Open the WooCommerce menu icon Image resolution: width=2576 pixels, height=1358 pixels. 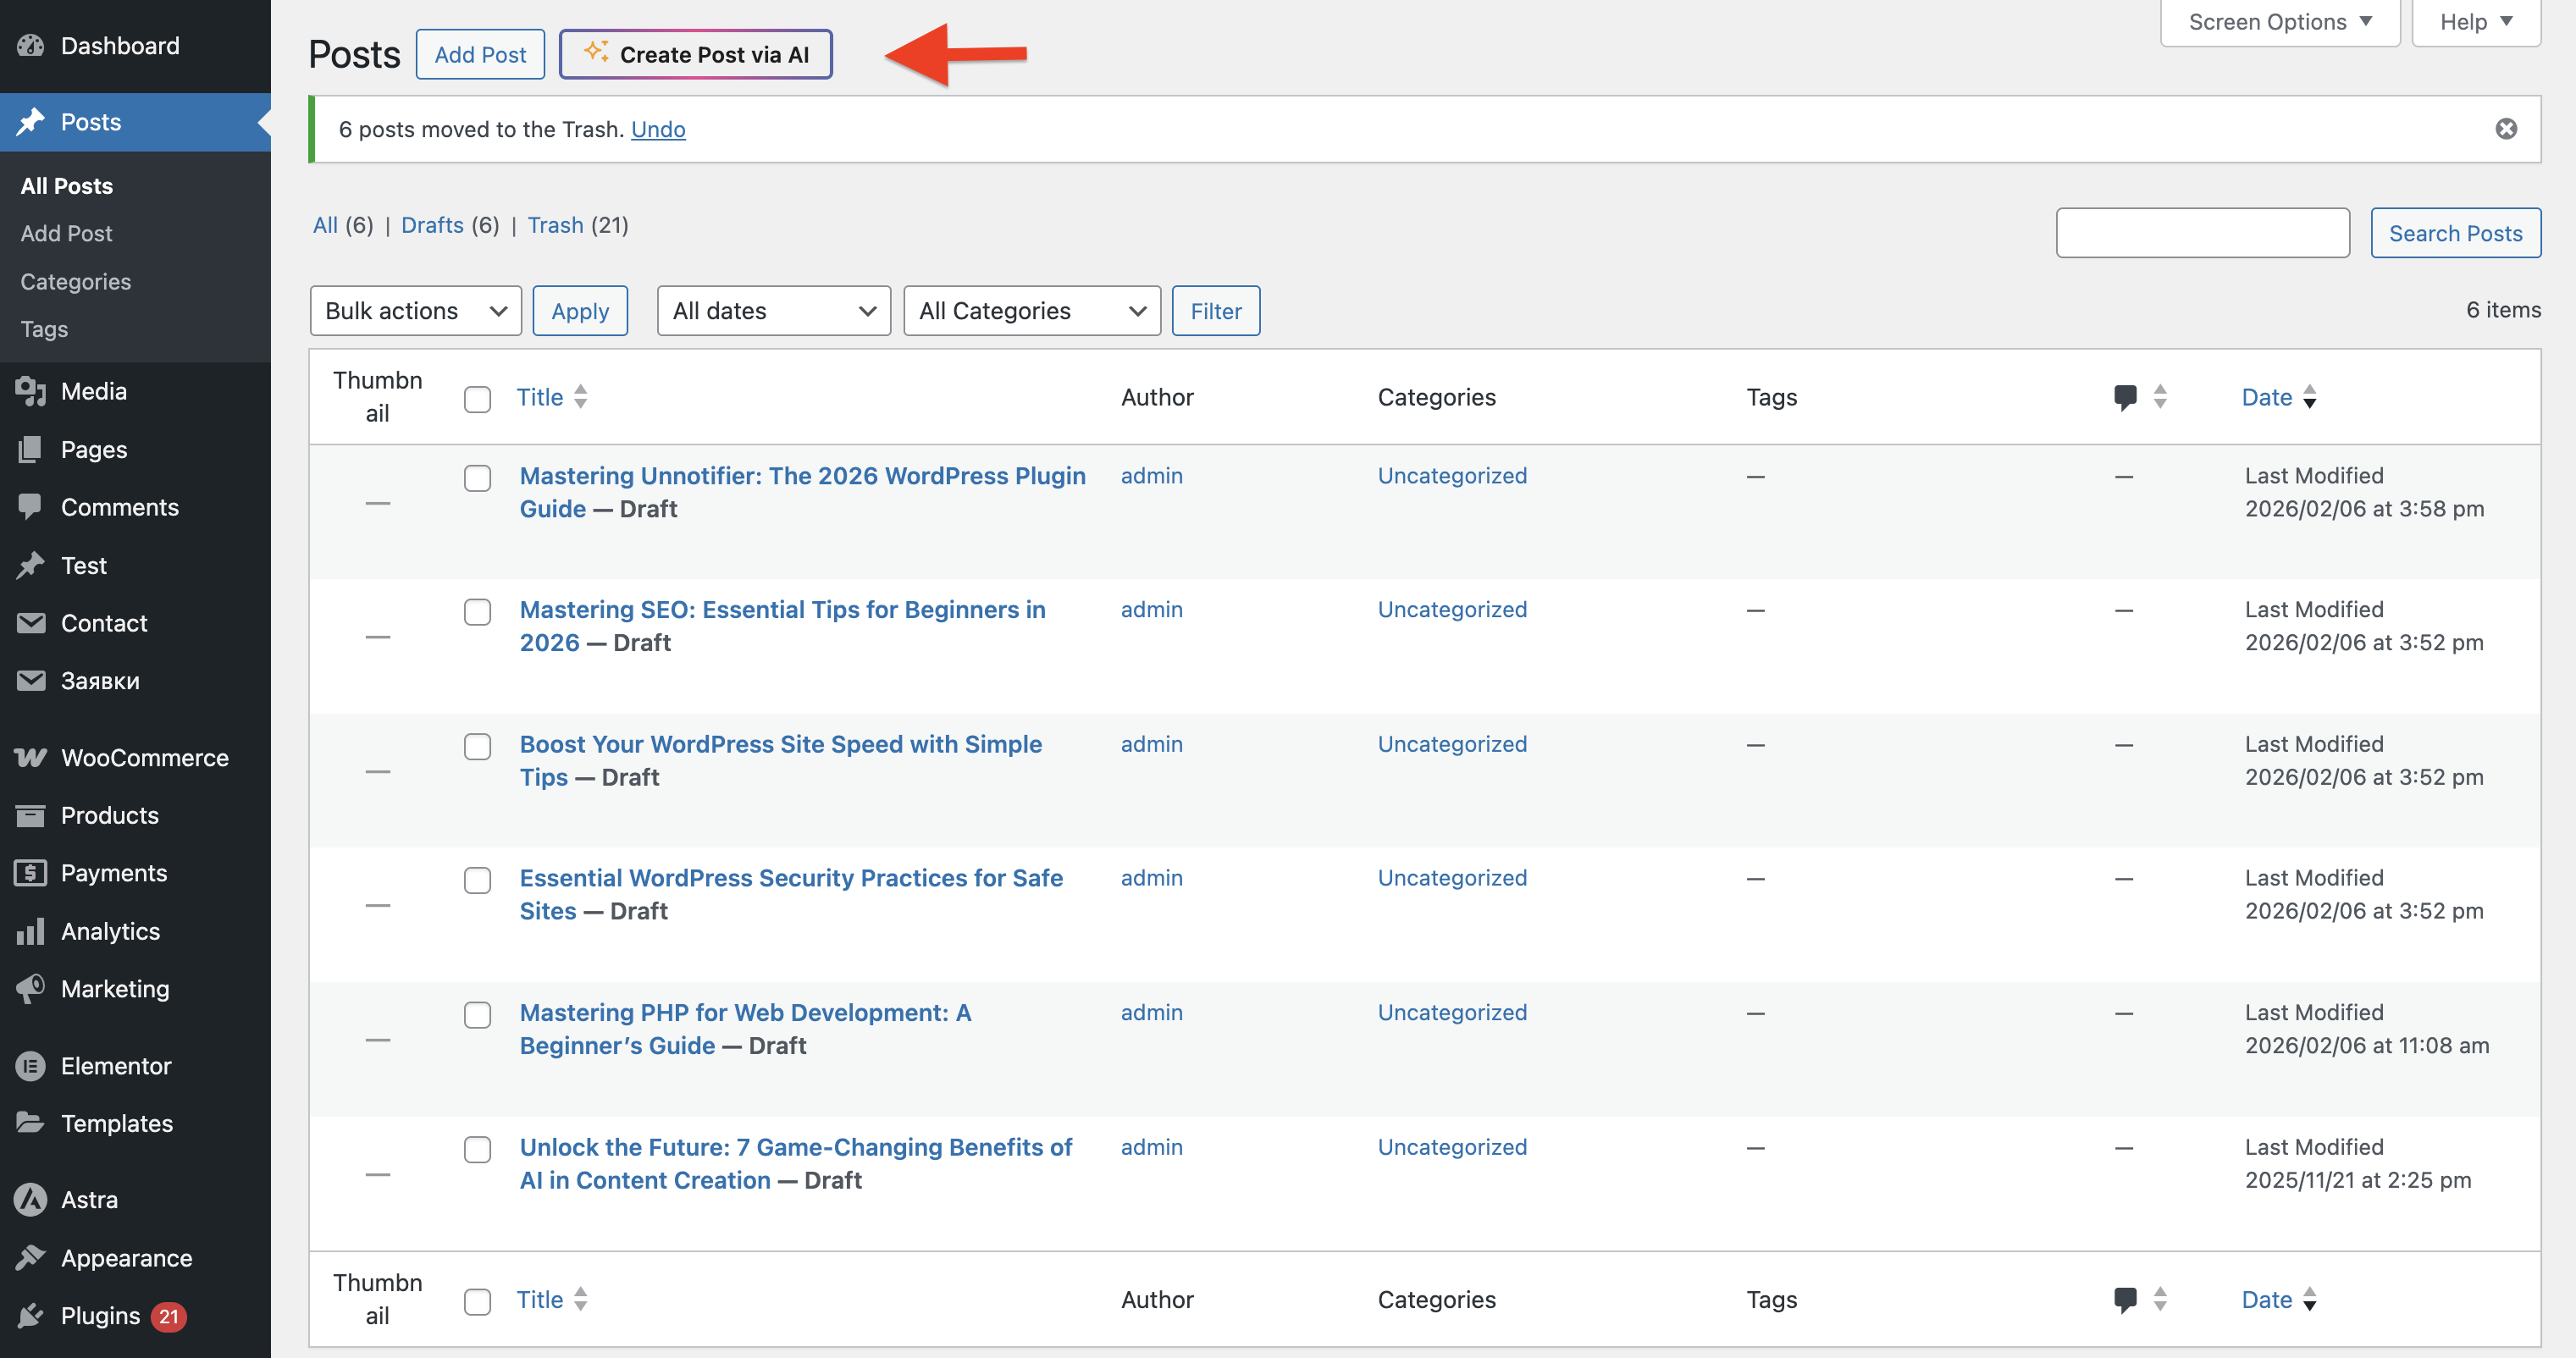(30, 757)
